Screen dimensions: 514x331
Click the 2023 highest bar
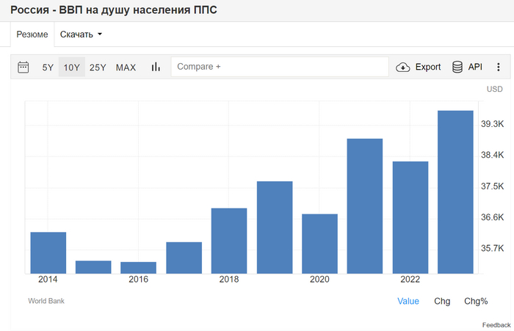tap(455, 192)
